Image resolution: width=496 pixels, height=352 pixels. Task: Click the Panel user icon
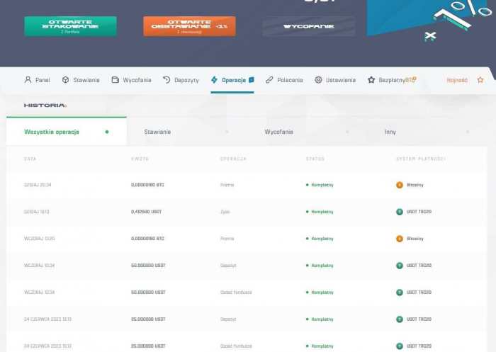tap(28, 80)
